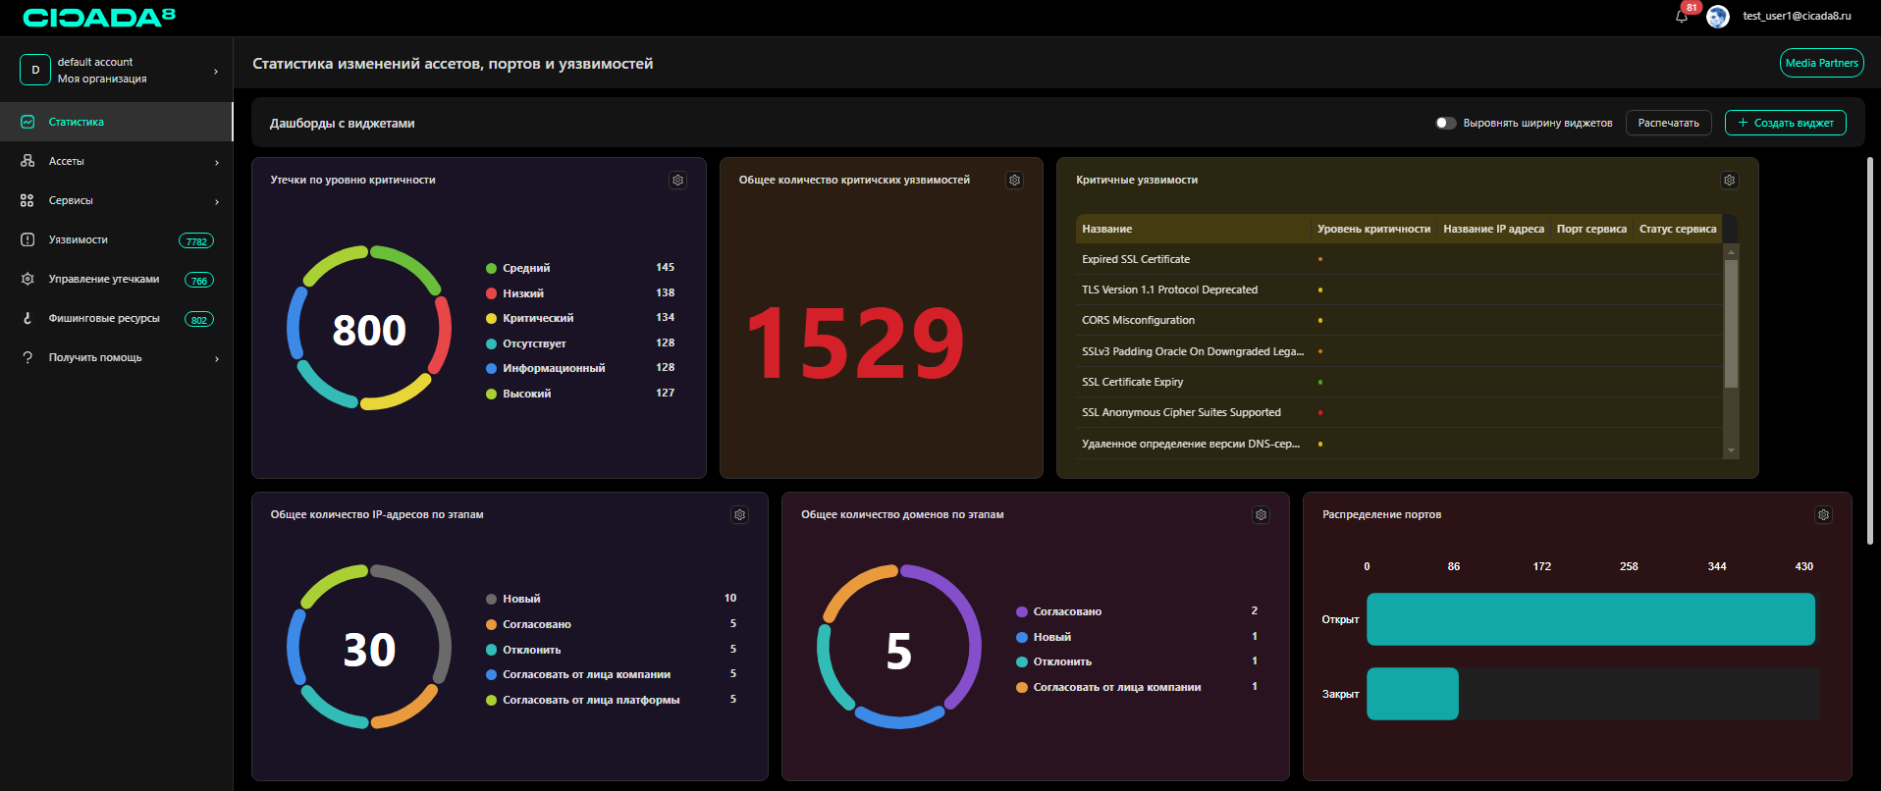Click the Критичные уязвимости table scrollbar thumb
Screen dimensions: 1881x791
click(1731, 323)
